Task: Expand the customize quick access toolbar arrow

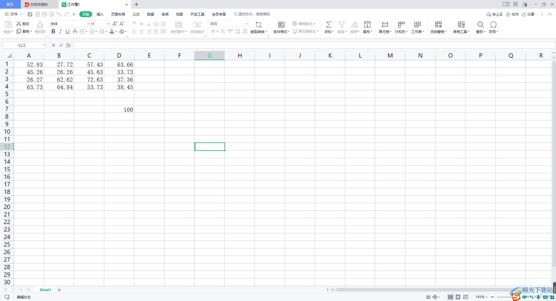Action: (74, 14)
